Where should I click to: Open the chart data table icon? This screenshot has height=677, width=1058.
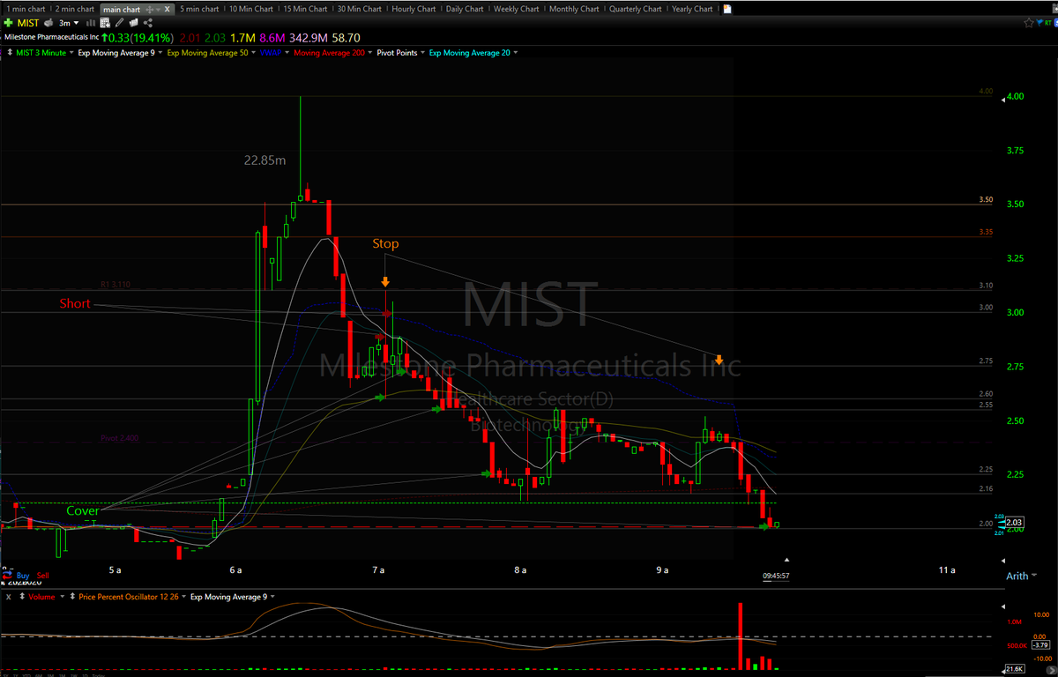click(x=105, y=23)
